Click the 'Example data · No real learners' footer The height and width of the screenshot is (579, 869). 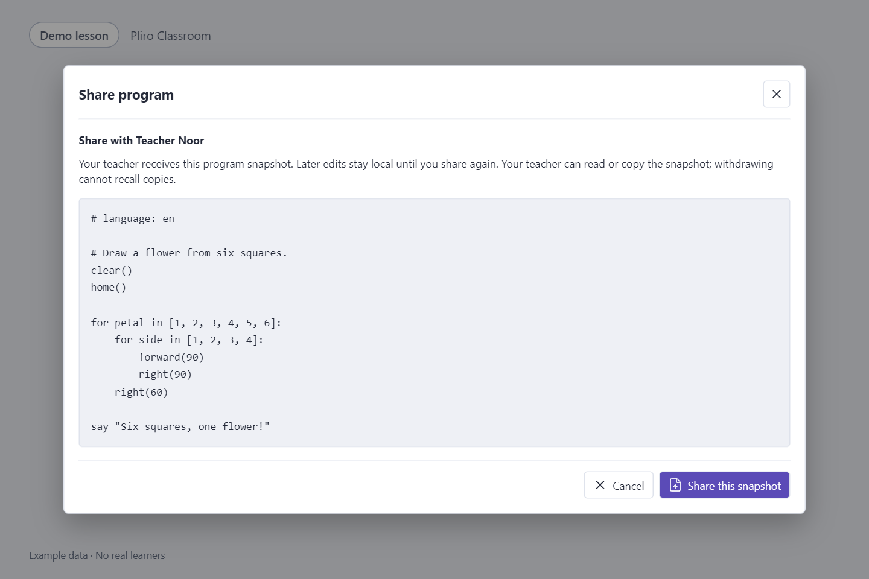tap(97, 555)
